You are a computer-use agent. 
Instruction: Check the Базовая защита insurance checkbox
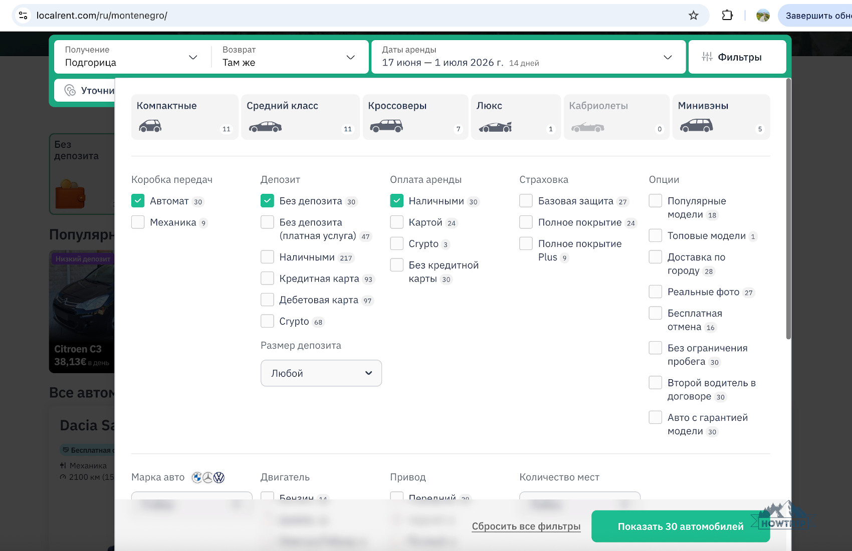pyautogui.click(x=526, y=201)
